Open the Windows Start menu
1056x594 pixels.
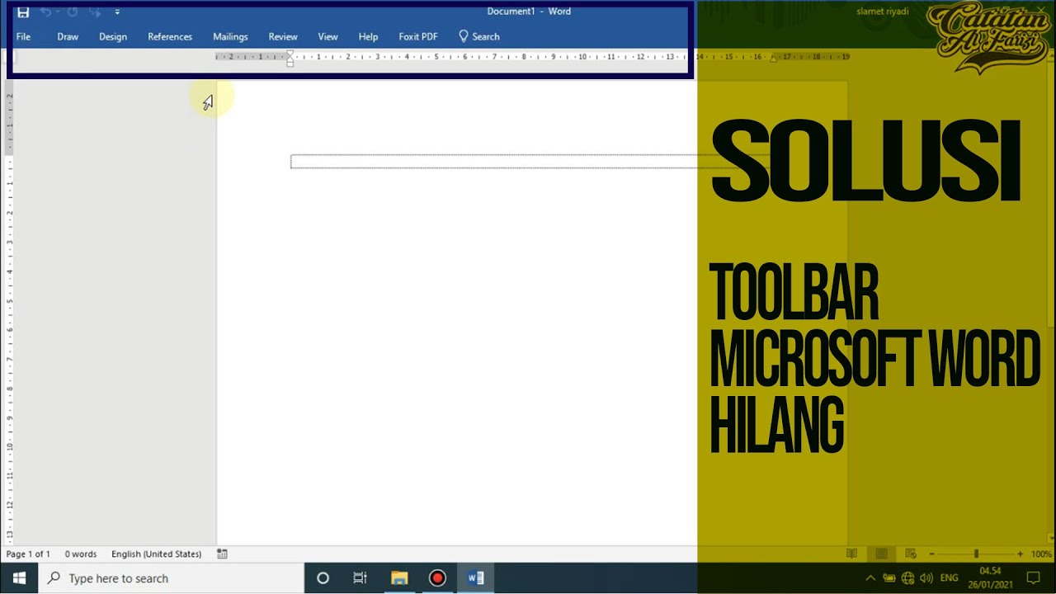click(x=19, y=578)
